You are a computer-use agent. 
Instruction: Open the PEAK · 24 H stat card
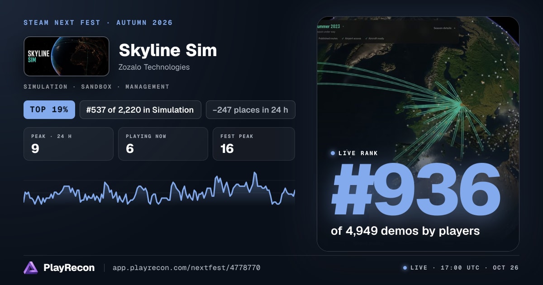click(x=68, y=144)
